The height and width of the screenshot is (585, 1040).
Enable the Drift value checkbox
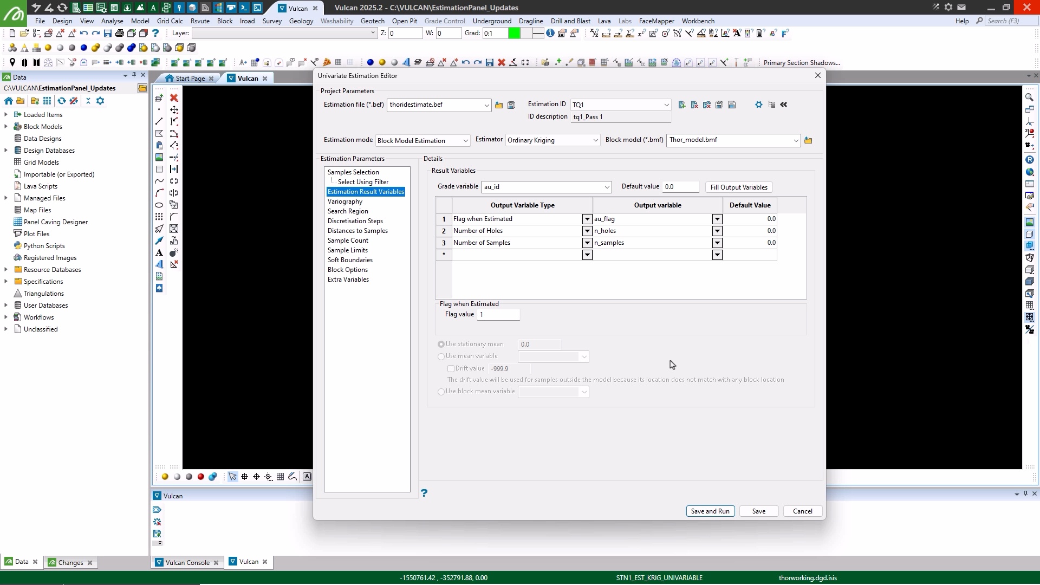(x=451, y=369)
